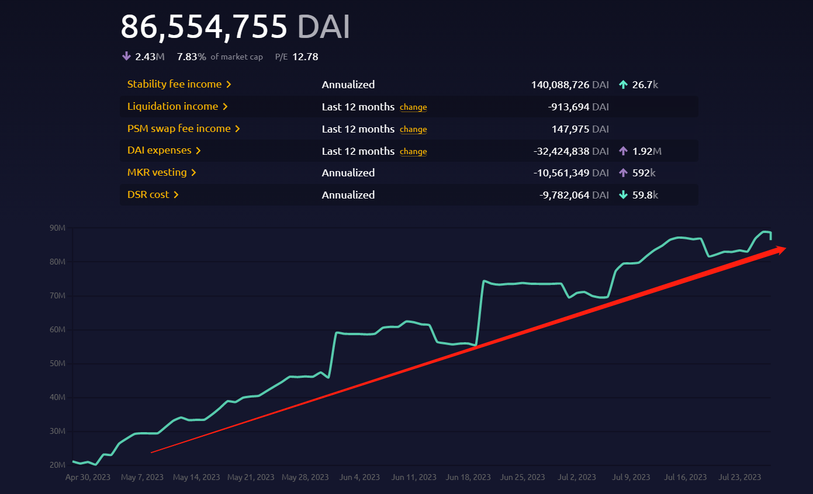813x494 pixels.
Task: Click the 20M y-axis label
Action: (57, 465)
